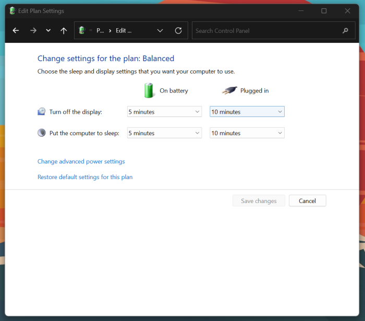Click Restore default settings for this plan
Viewport: 365px width, 321px height.
click(85, 177)
